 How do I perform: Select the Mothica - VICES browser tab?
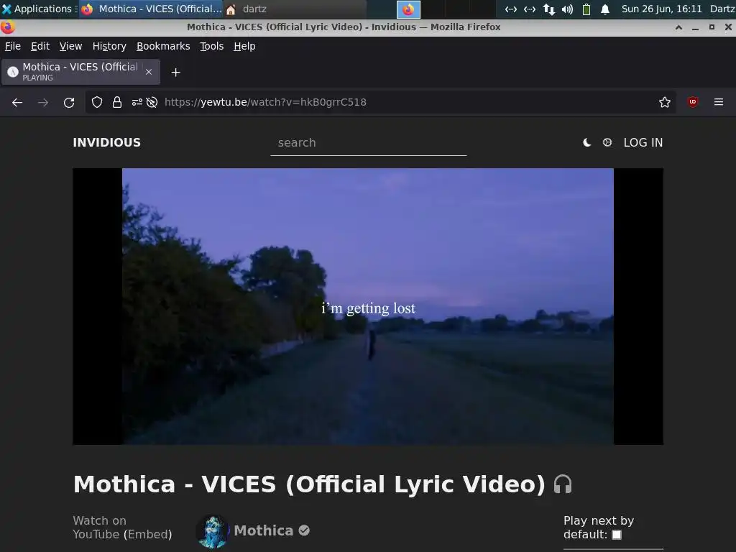tap(80, 72)
